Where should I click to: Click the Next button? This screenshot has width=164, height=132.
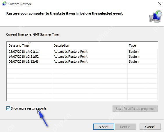point(125,127)
